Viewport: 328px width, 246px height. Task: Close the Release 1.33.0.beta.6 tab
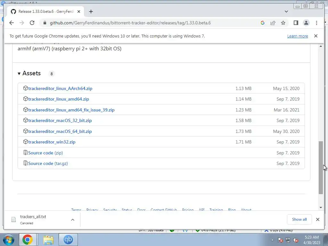pyautogui.click(x=79, y=12)
